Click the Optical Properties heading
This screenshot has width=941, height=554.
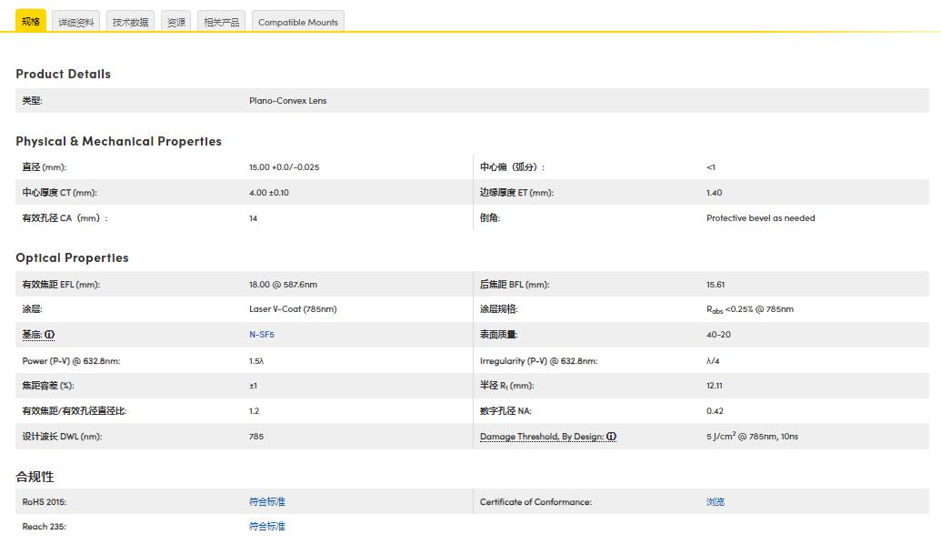click(x=72, y=257)
